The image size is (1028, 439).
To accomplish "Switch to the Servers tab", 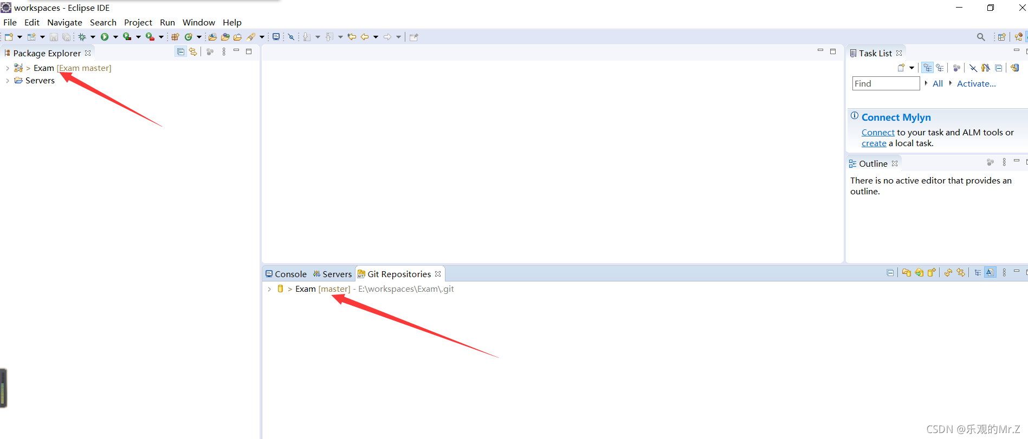I will (x=332, y=274).
